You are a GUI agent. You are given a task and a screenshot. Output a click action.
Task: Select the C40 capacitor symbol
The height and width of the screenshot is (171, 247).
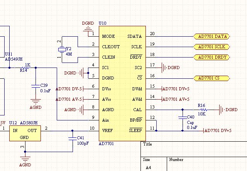point(183,117)
